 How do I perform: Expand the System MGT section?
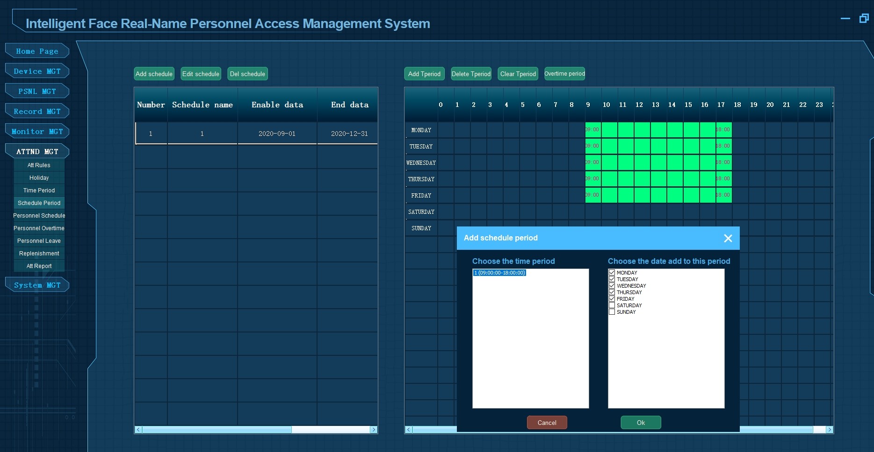pyautogui.click(x=37, y=285)
